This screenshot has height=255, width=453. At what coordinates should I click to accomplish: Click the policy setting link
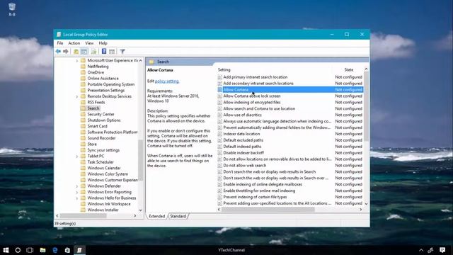coord(167,81)
